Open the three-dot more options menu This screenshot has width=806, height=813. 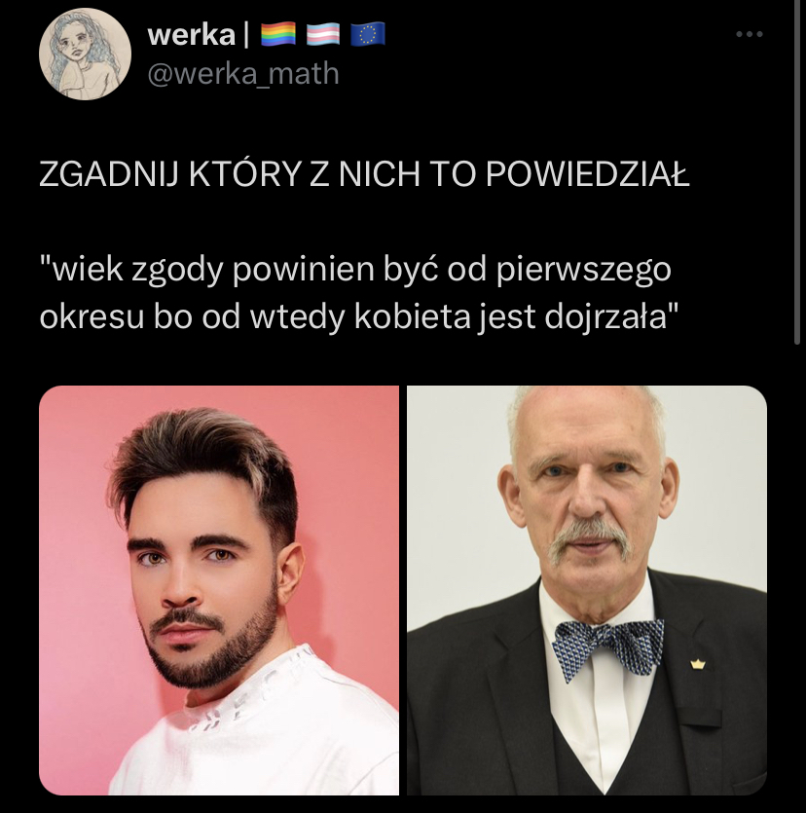click(x=749, y=34)
